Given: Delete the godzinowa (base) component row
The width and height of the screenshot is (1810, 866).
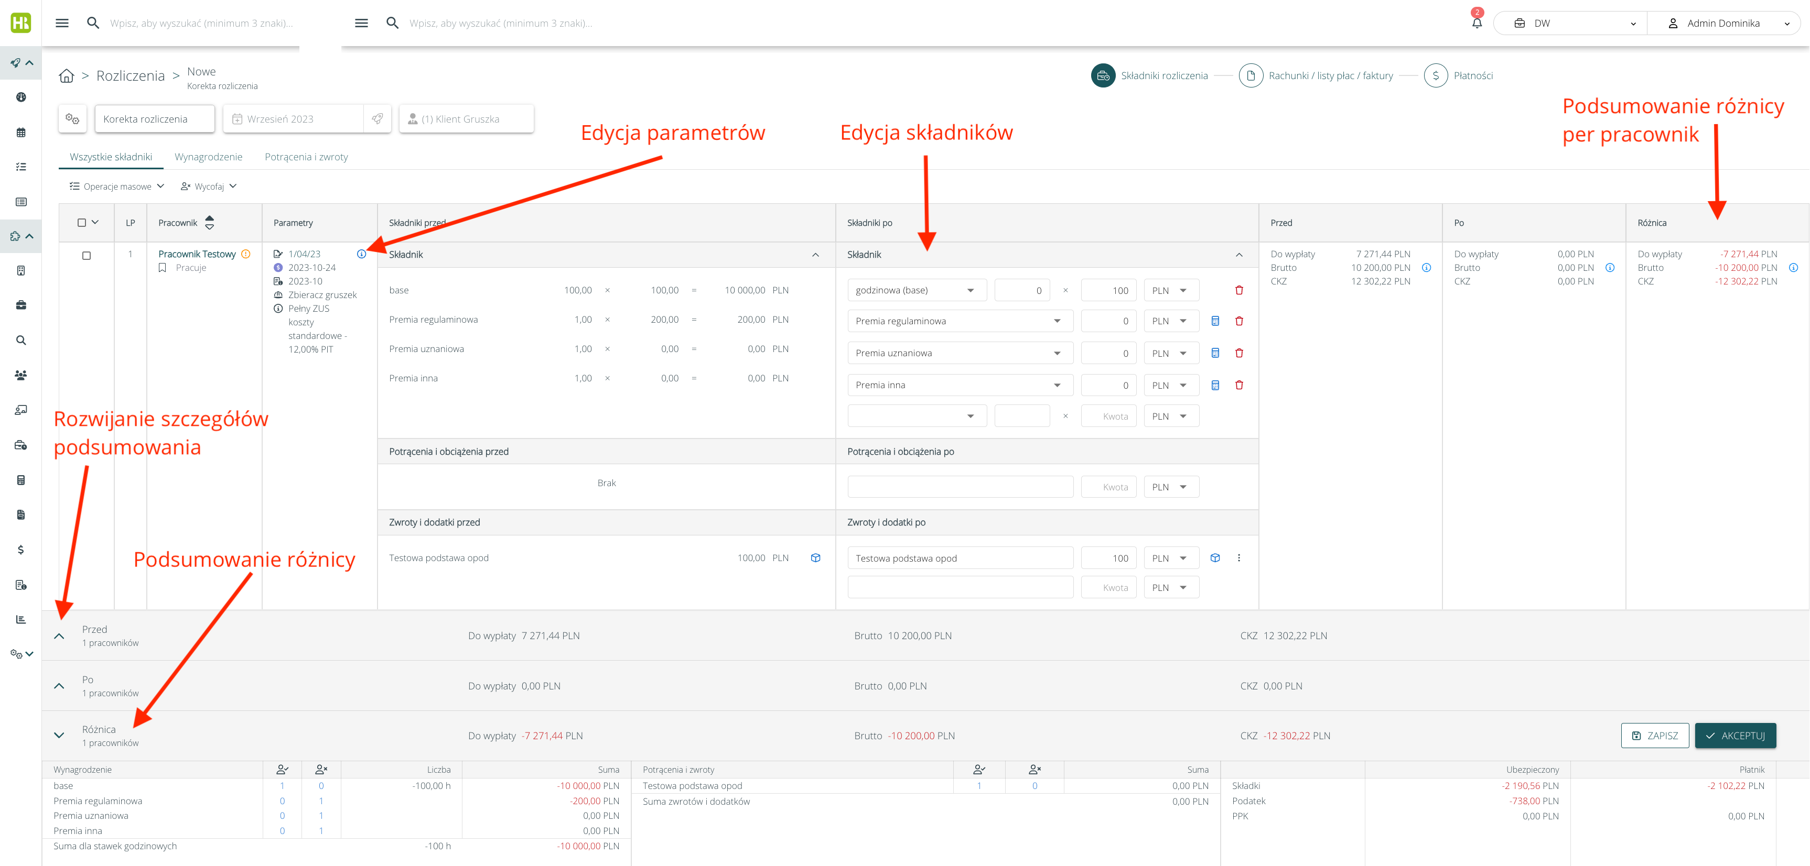Looking at the screenshot, I should [1239, 290].
